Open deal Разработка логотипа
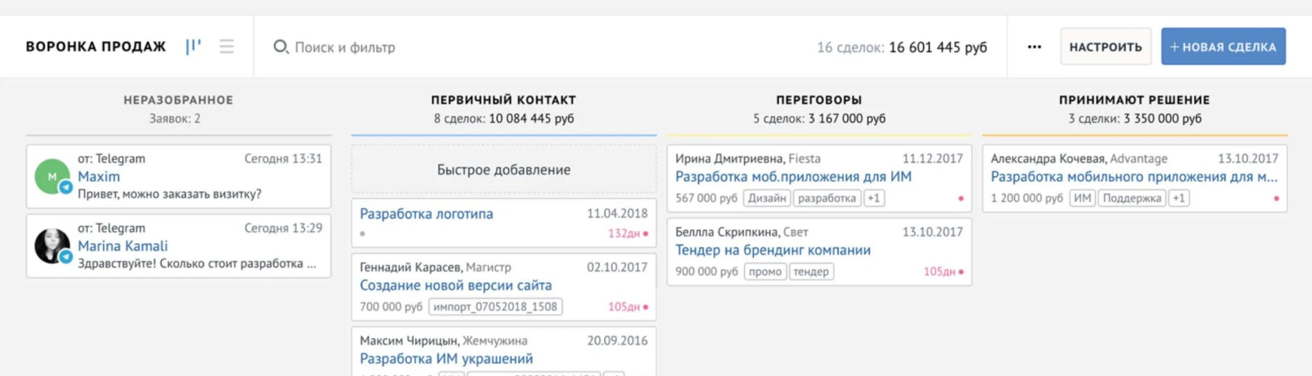1312x376 pixels. [x=426, y=214]
